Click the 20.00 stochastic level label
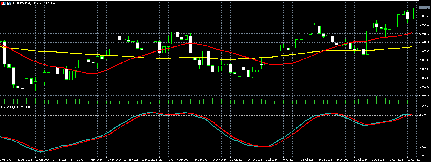This screenshot has height=162, width=431. click(423, 147)
